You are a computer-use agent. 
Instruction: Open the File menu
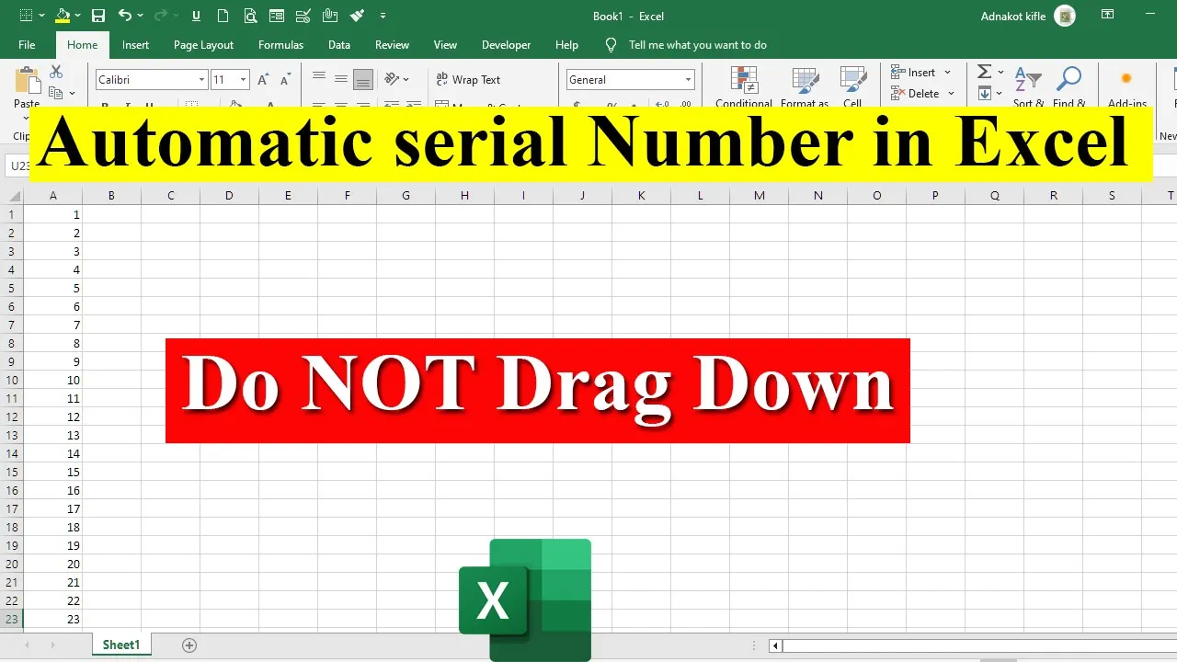[27, 45]
